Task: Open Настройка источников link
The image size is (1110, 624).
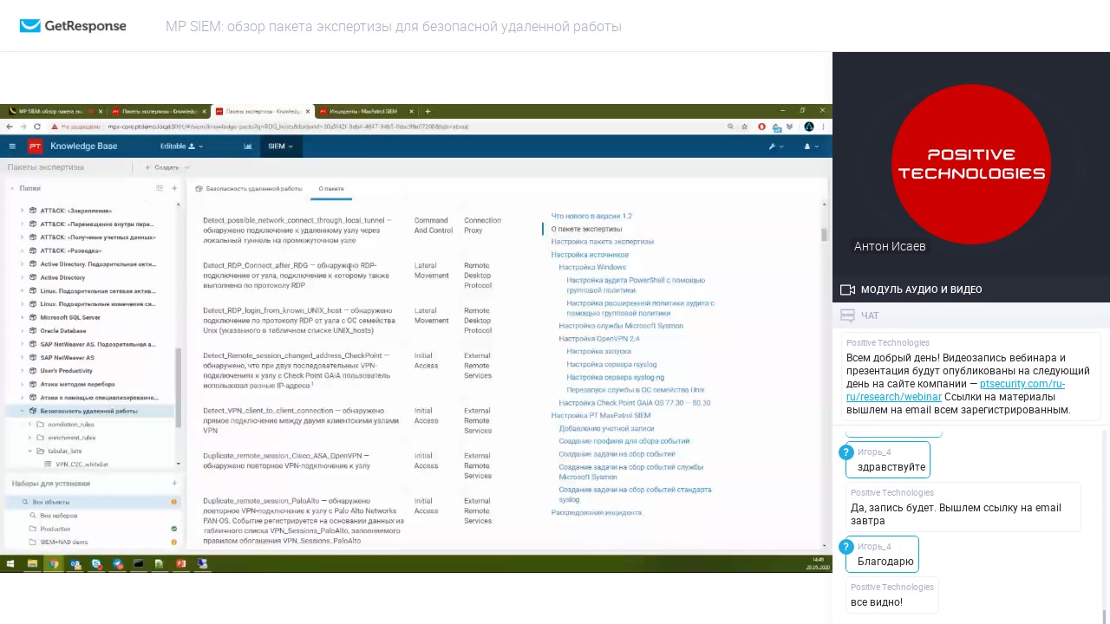Action: tap(590, 255)
